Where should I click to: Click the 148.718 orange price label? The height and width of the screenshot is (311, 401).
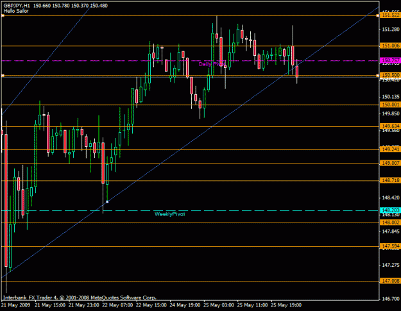390,180
